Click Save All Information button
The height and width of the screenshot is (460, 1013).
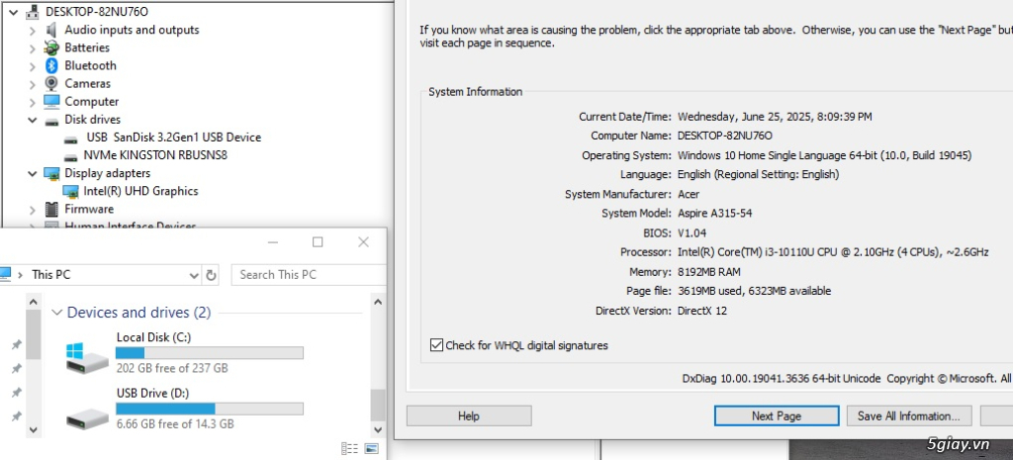point(909,416)
